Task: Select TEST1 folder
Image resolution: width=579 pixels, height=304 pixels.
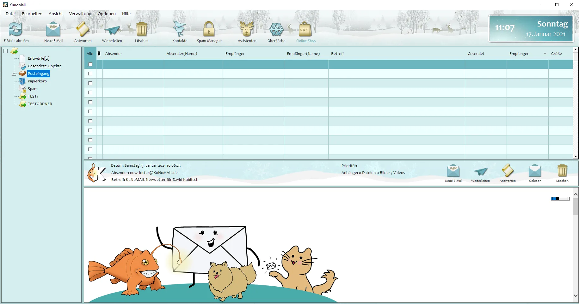Action: (x=33, y=96)
